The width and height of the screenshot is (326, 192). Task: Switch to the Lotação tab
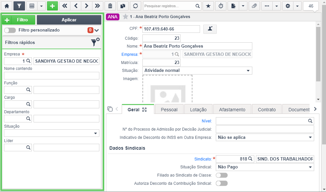pyautogui.click(x=198, y=110)
